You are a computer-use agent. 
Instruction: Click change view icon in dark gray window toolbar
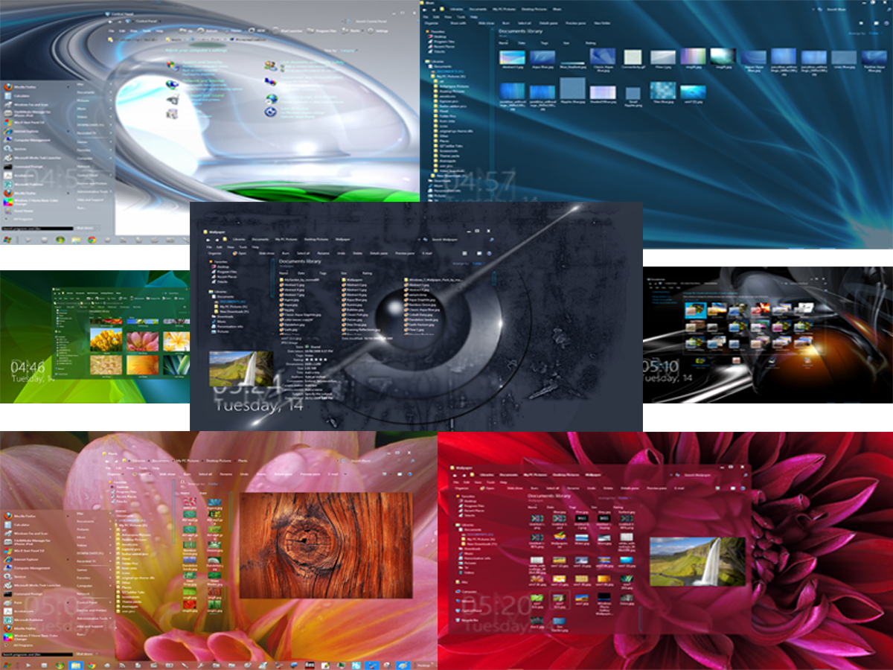464,253
